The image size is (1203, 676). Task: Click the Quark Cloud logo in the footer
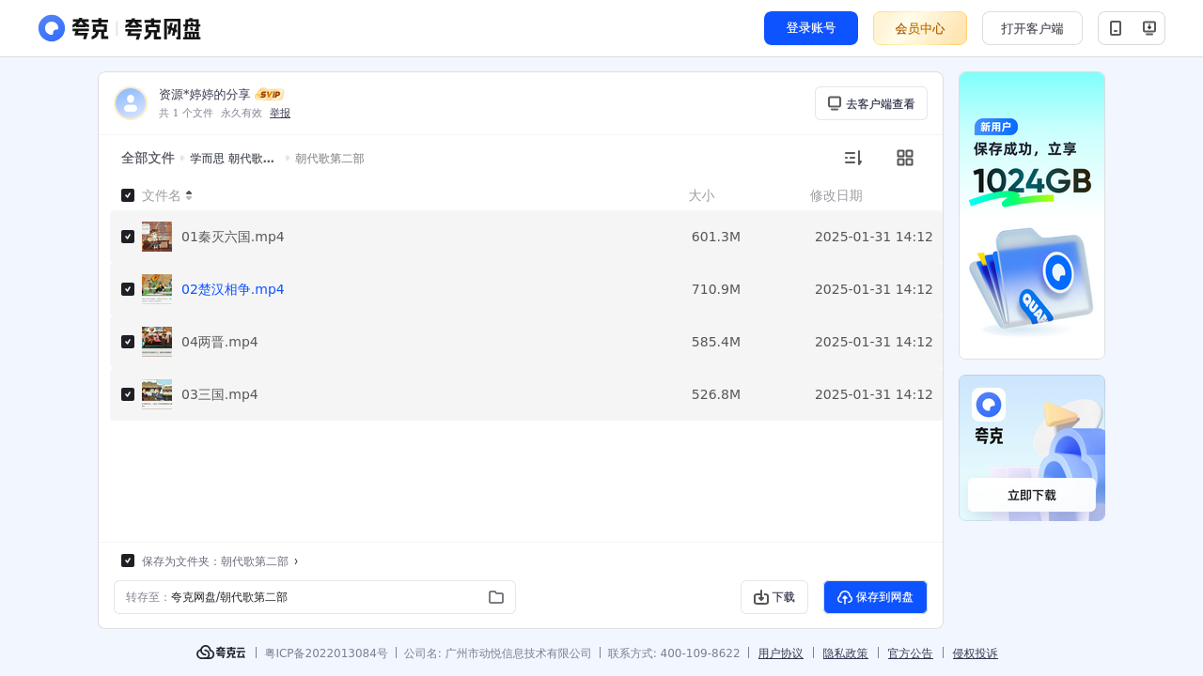pos(221,653)
